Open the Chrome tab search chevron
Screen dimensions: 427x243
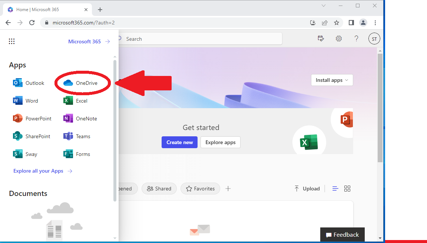point(324,6)
